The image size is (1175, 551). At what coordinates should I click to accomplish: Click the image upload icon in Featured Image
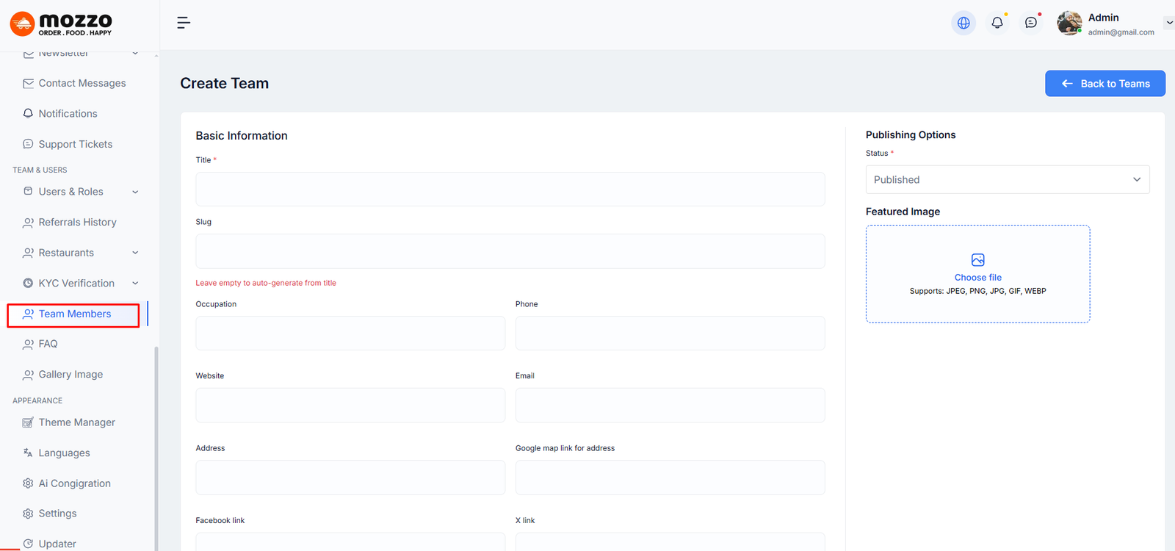point(977,260)
